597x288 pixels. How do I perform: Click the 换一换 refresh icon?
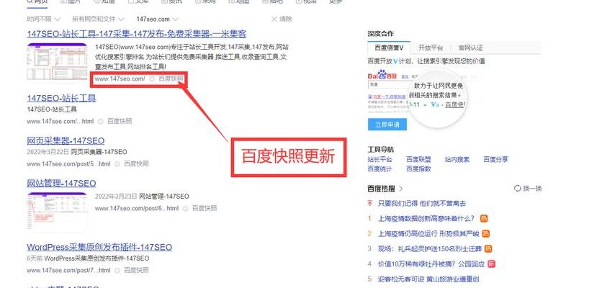pos(517,189)
